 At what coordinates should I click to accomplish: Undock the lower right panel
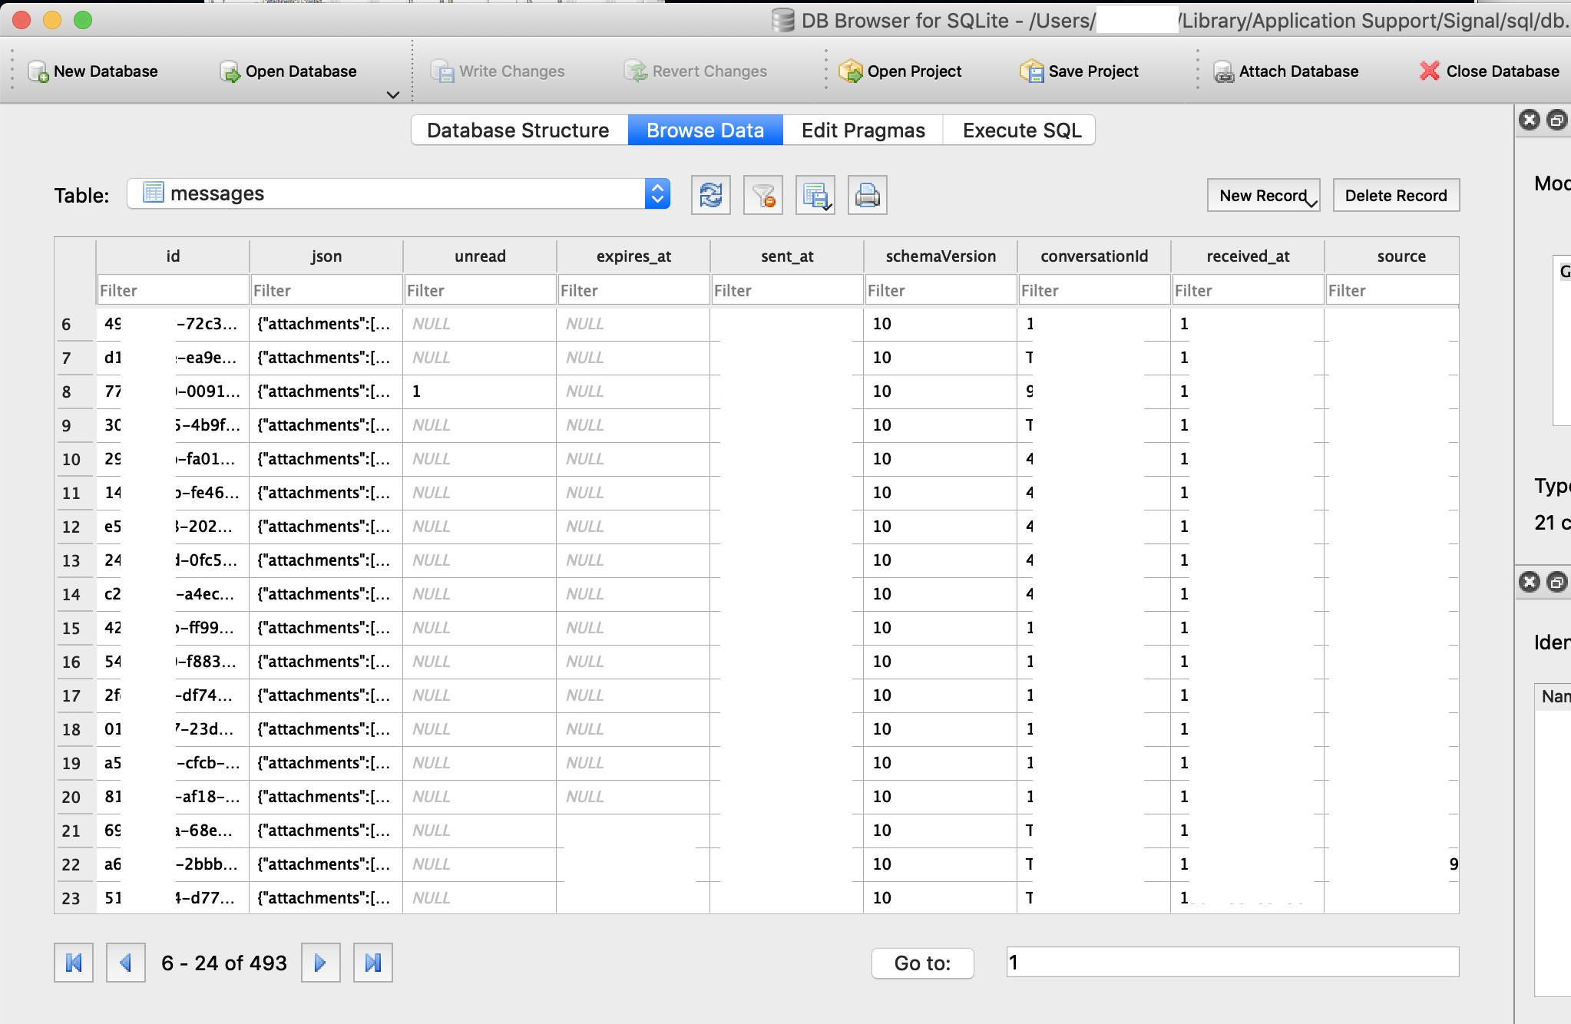(x=1556, y=582)
